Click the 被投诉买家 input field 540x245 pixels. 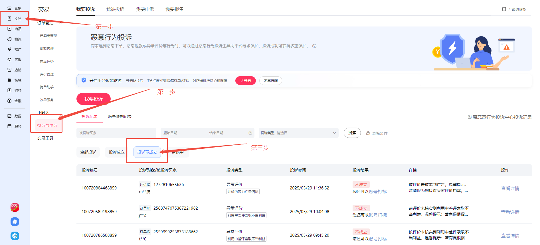click(116, 133)
